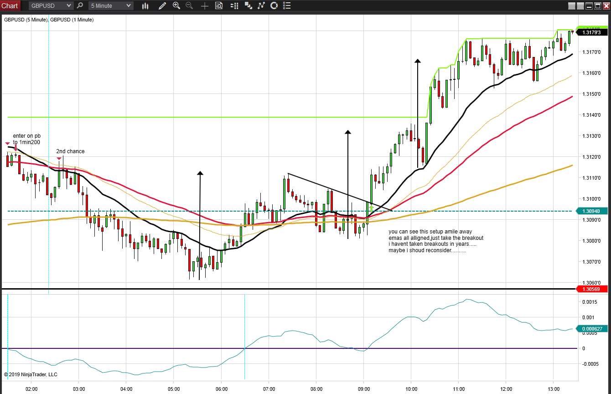This screenshot has width=611, height=394.
Task: Click the 1.3080'0 price axis label
Action: point(593,241)
